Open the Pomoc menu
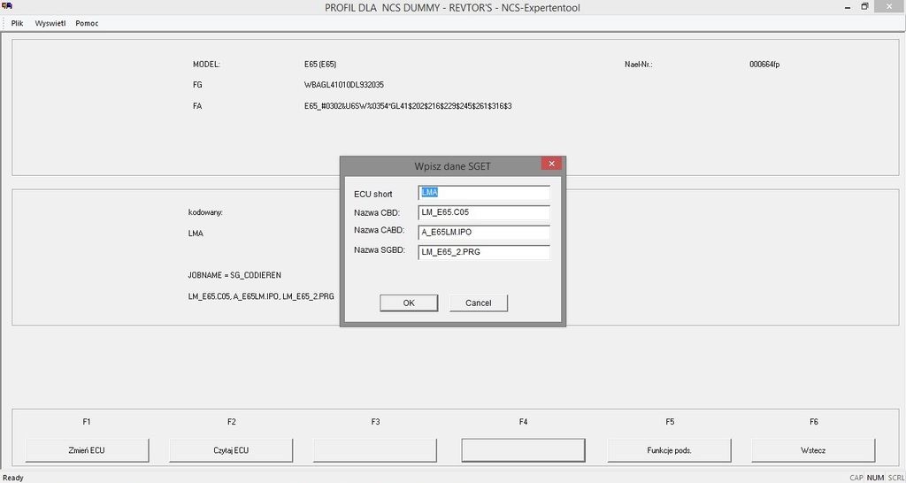The width and height of the screenshot is (906, 483). tap(87, 24)
